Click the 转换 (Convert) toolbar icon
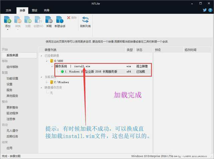214x159 pixels. 18,20
